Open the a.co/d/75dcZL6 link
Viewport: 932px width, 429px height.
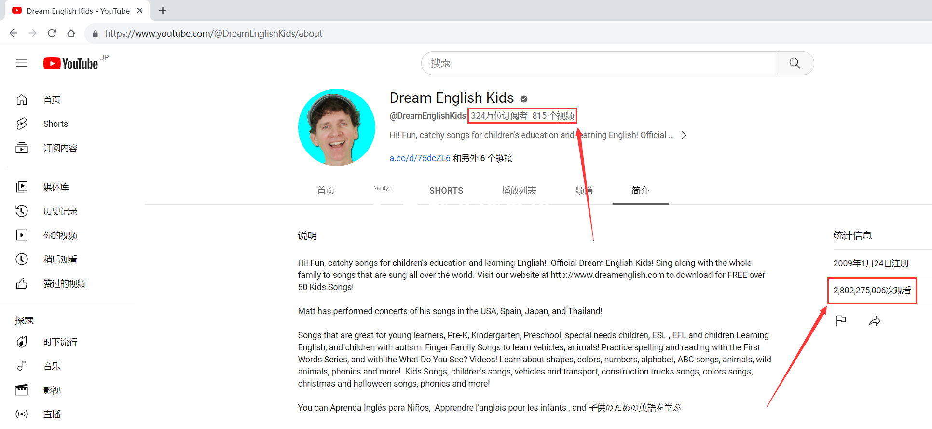point(420,158)
